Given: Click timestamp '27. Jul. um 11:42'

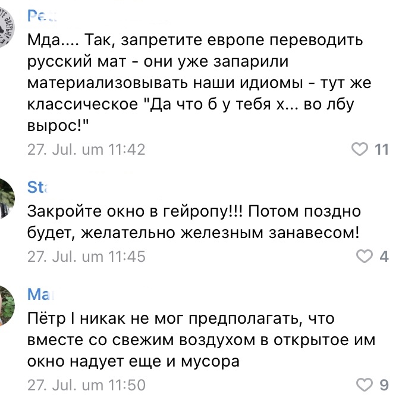Looking at the screenshot, I should [86, 149].
